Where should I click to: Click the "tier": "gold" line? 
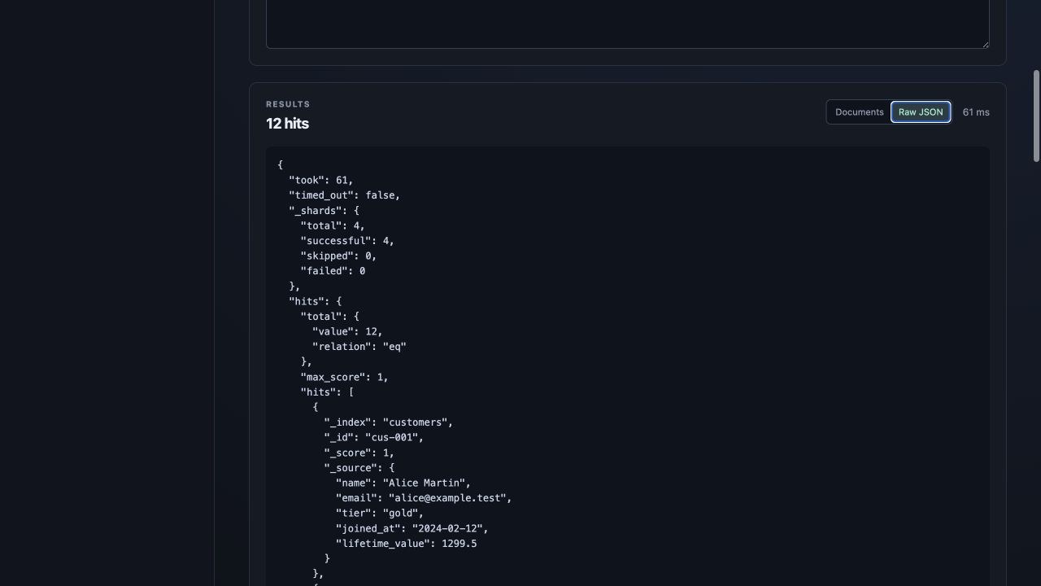pyautogui.click(x=380, y=513)
